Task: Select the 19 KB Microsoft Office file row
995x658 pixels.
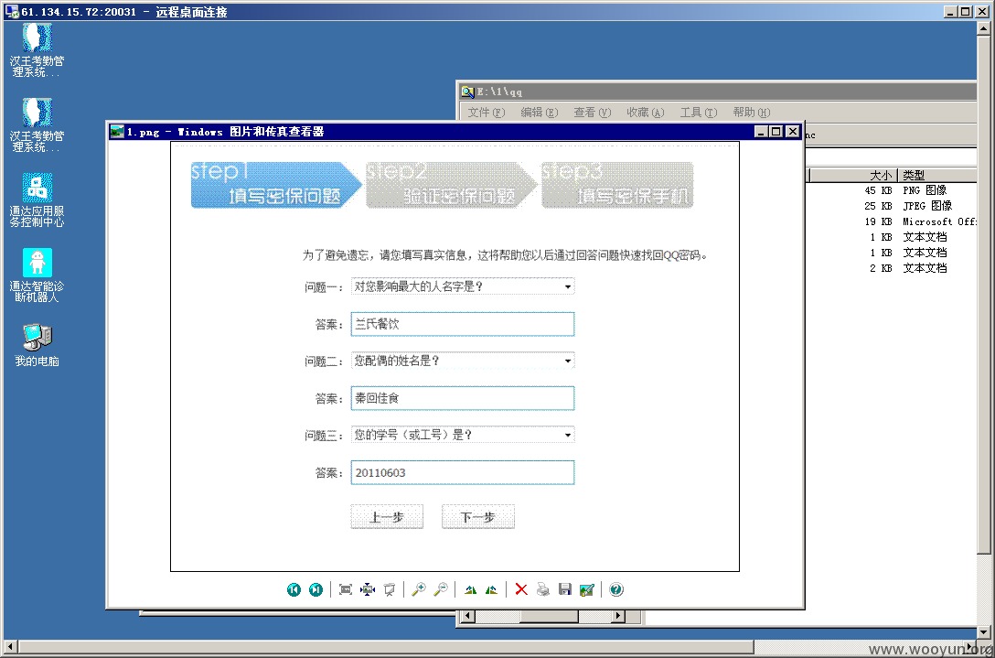Action: point(891,221)
